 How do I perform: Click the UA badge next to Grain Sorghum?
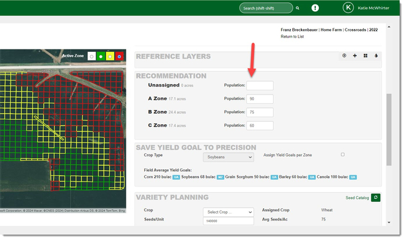(x=274, y=177)
